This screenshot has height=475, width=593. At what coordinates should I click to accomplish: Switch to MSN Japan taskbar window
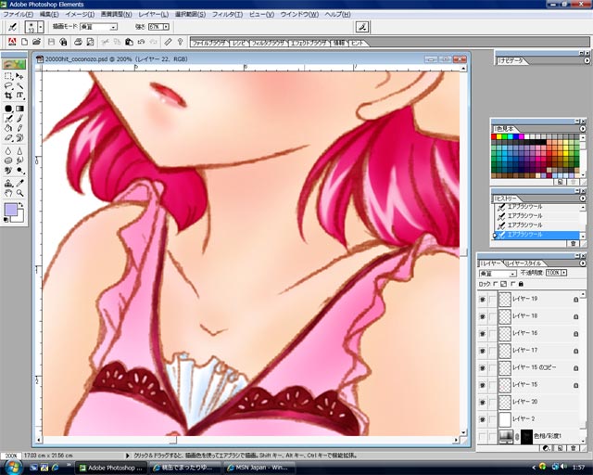(259, 468)
